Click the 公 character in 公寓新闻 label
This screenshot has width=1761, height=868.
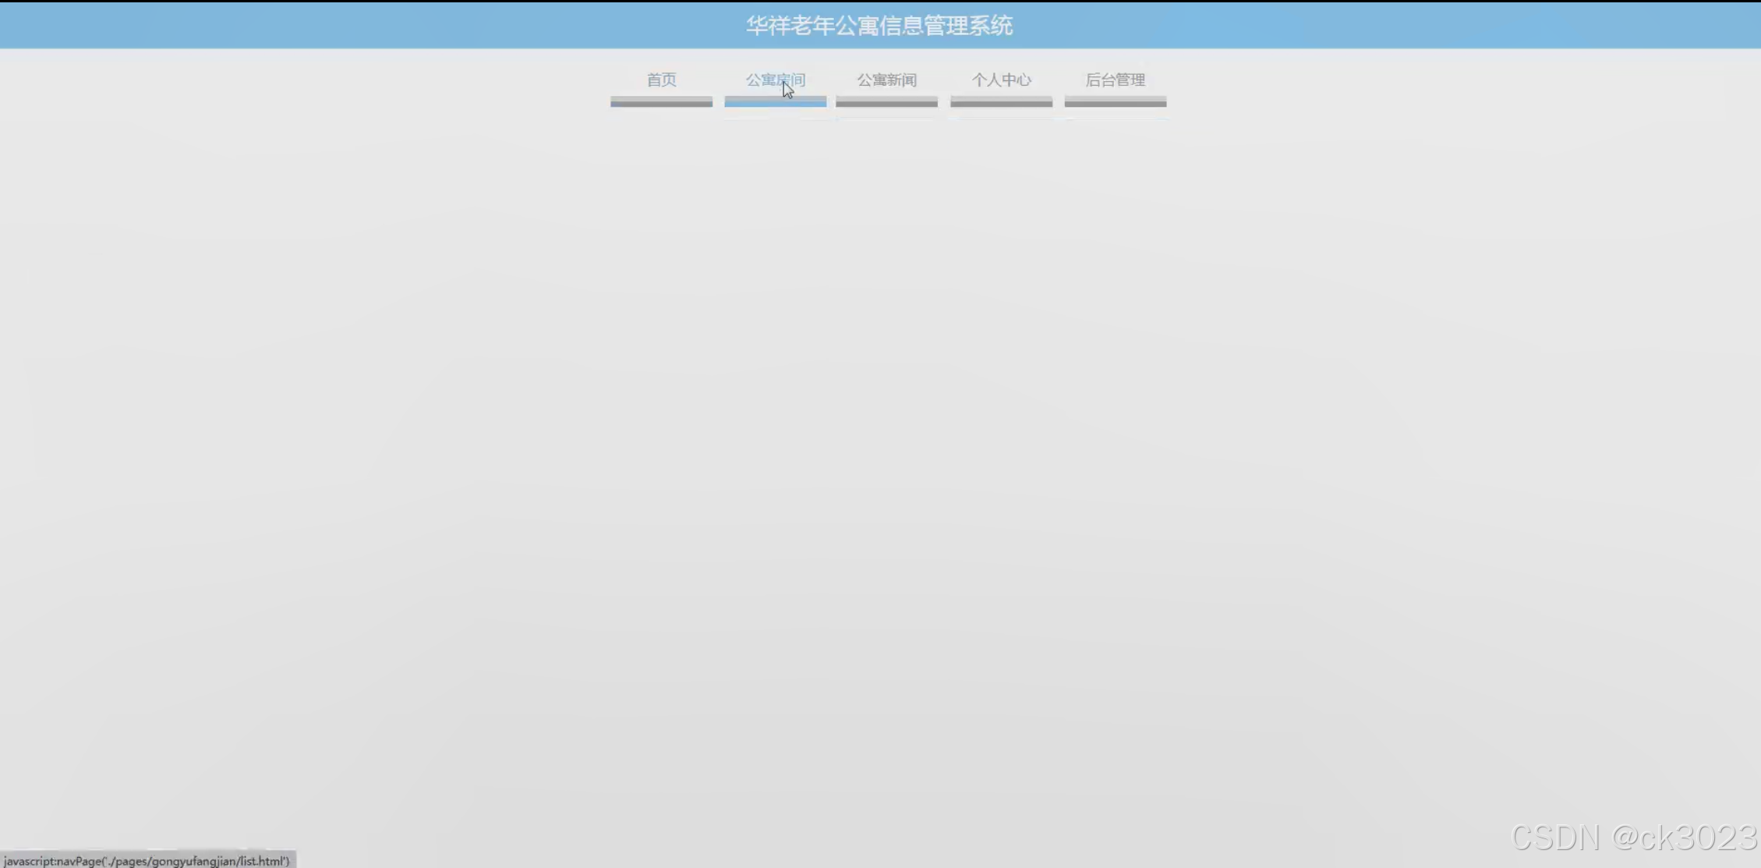click(865, 80)
